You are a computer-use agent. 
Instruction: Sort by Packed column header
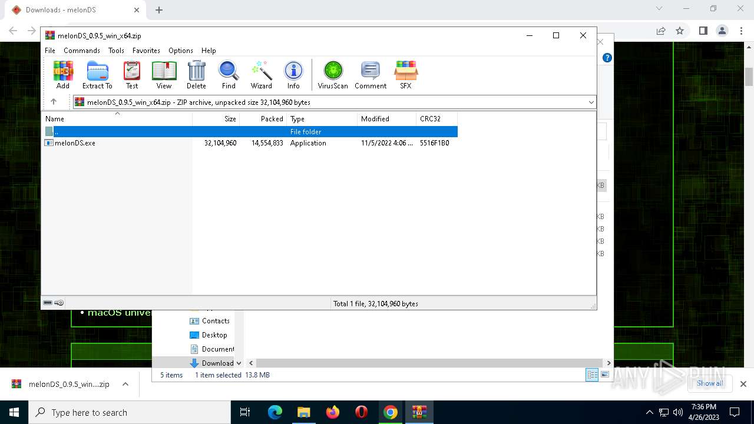click(x=263, y=119)
